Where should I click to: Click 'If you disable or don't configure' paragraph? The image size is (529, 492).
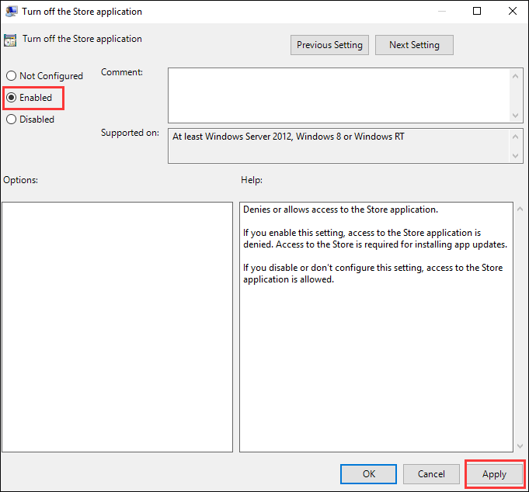point(373,273)
